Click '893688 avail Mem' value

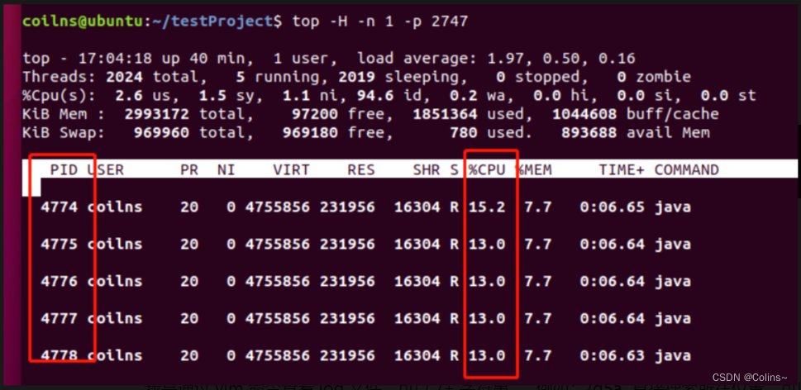(635, 133)
